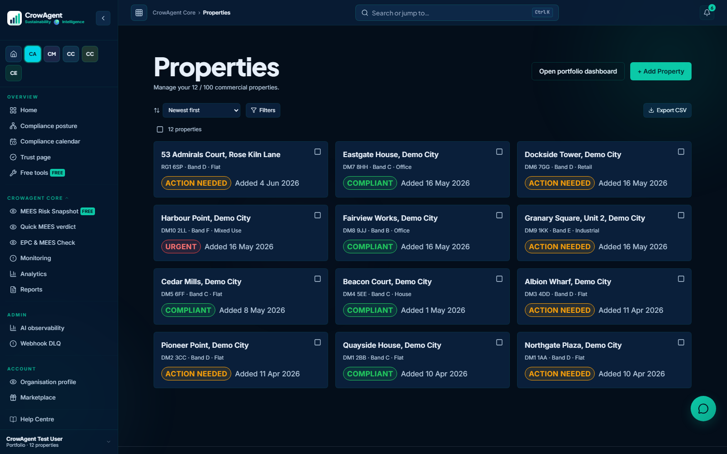727x454 pixels.
Task: Open Reports page
Action: pos(31,290)
